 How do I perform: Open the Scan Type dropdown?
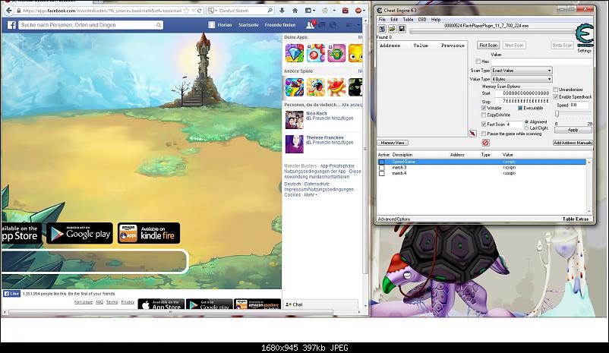(x=522, y=71)
